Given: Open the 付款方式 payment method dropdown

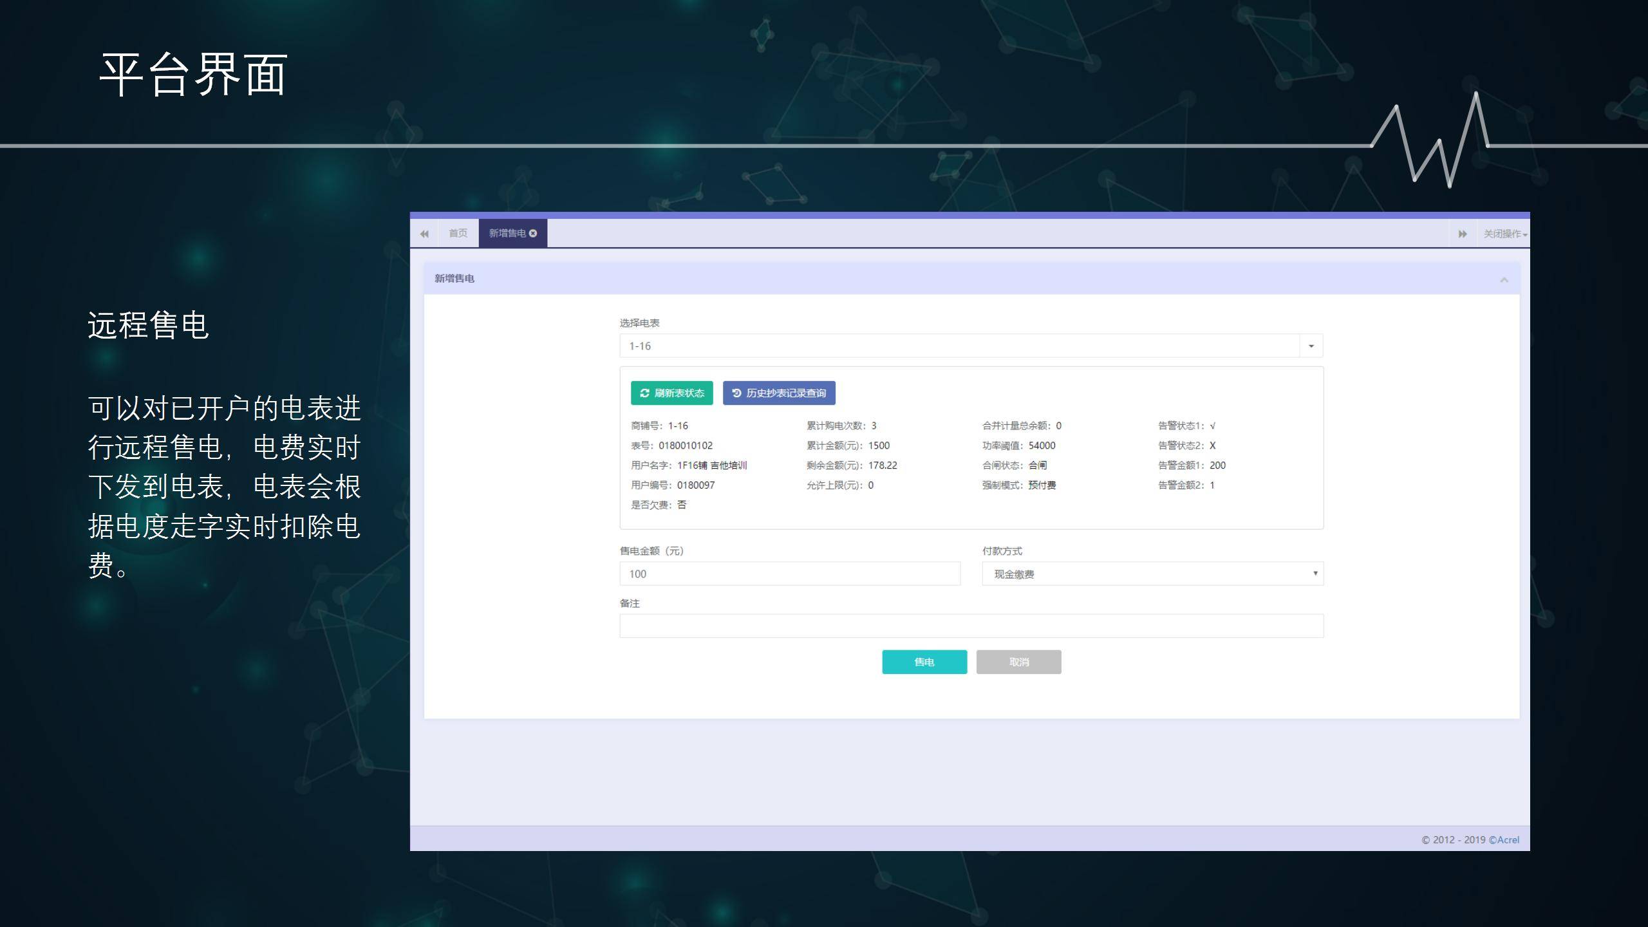Looking at the screenshot, I should pyautogui.click(x=1152, y=574).
